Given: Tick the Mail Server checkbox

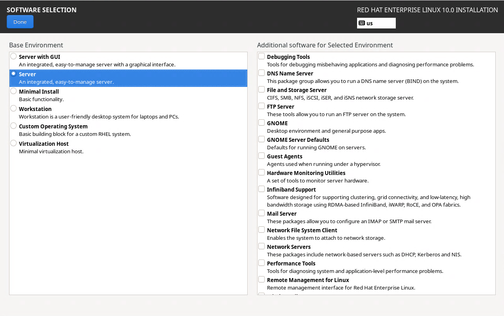Looking at the screenshot, I should point(261,213).
